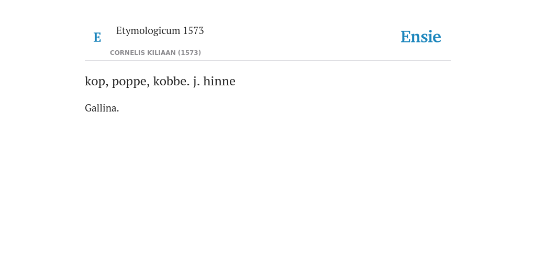Viewport: 536px width, 268px height.
Task: Click the blue E source icon
Action: 97,37
